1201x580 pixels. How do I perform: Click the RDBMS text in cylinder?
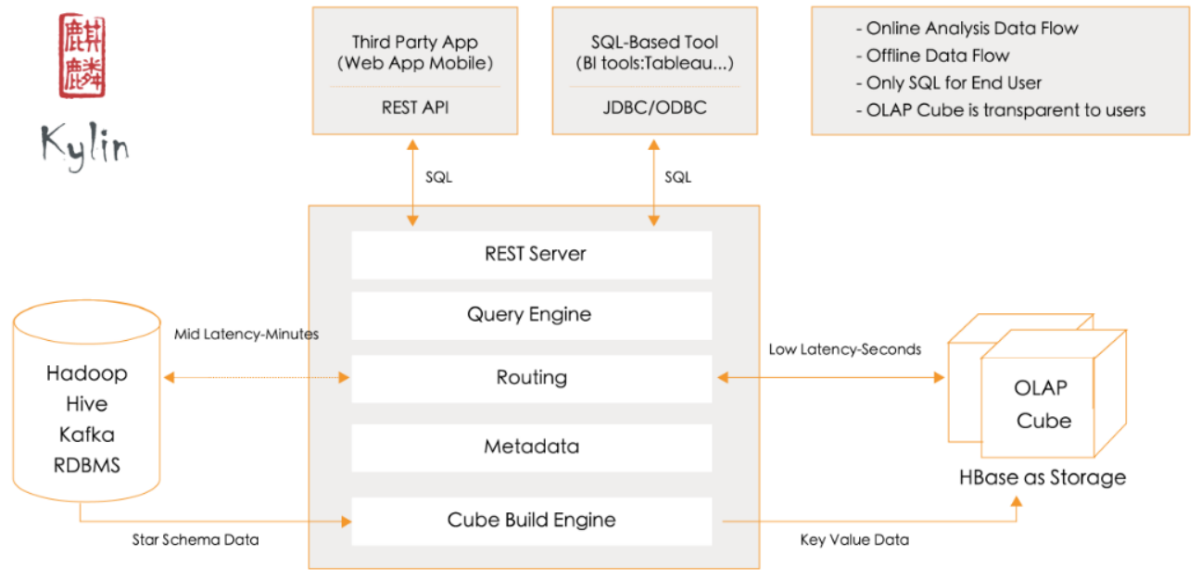coord(87,465)
